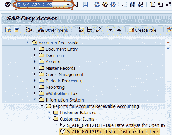Viewport: 172px width, 135px height.
Task: Open Other menu
Action: click(53, 30)
